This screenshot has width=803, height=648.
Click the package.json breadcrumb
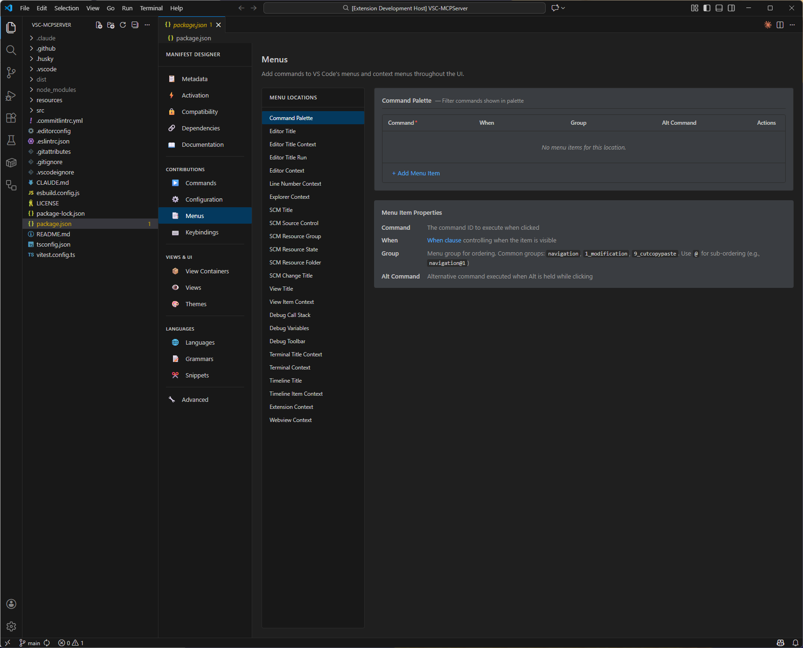[189, 38]
